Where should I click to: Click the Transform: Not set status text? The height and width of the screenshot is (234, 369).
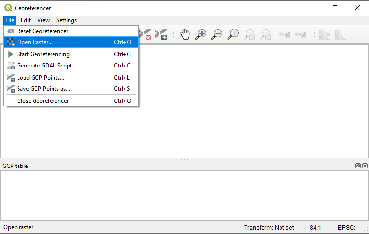[269, 227]
